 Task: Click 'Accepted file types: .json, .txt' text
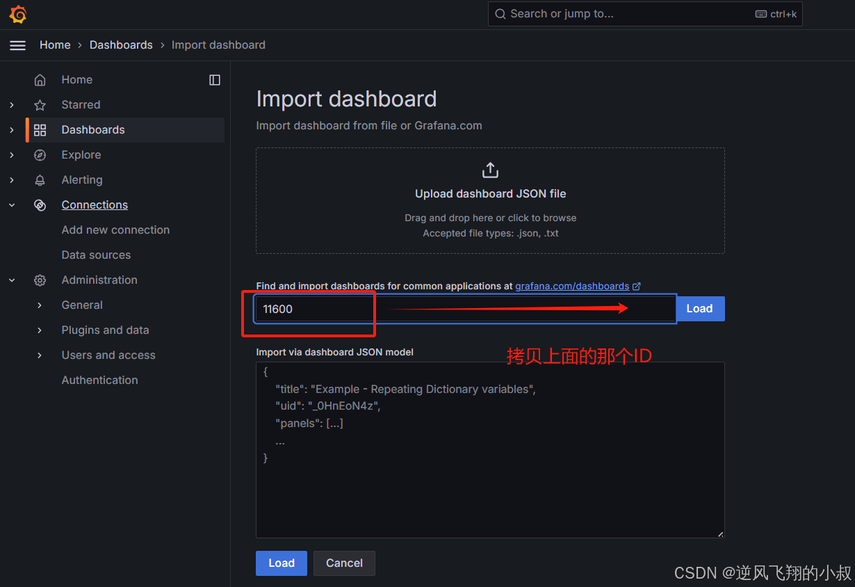(491, 234)
